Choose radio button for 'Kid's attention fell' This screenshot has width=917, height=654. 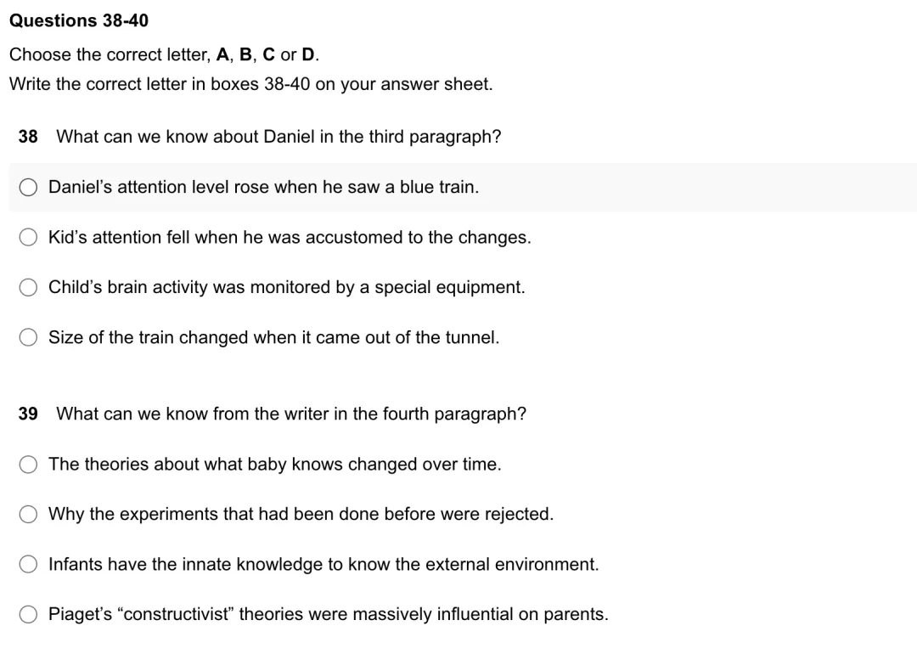[28, 237]
